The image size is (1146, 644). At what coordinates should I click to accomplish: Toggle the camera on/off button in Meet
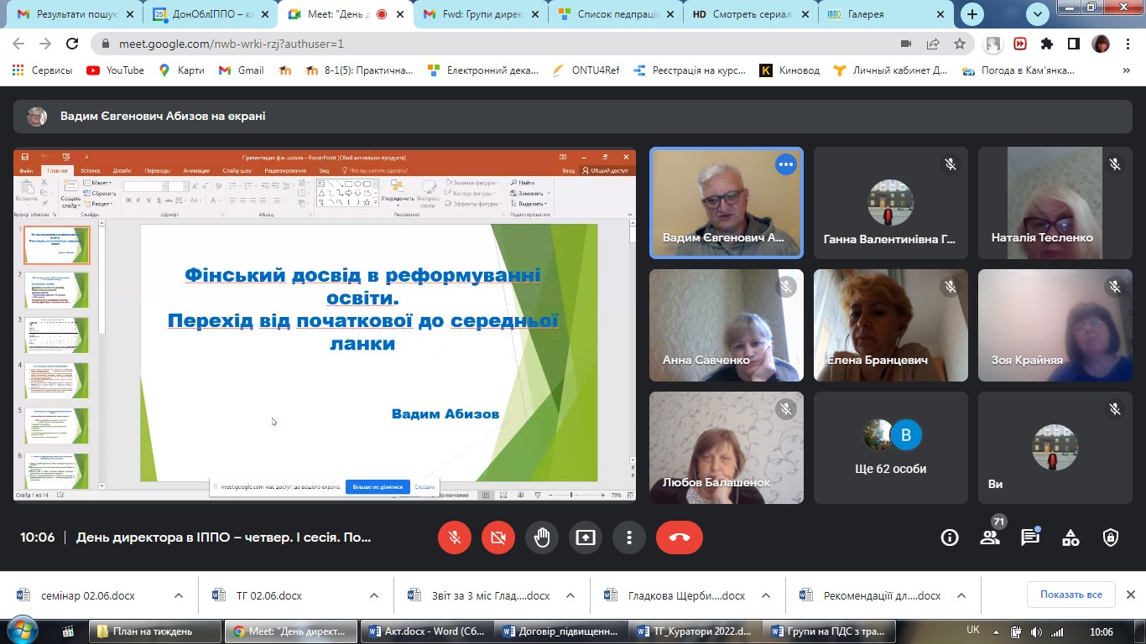coord(498,538)
